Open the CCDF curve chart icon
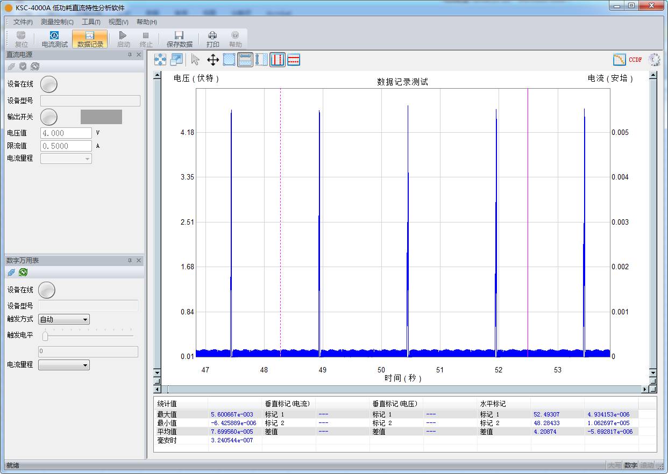Viewport: 668px width, 474px height. pyautogui.click(x=620, y=60)
